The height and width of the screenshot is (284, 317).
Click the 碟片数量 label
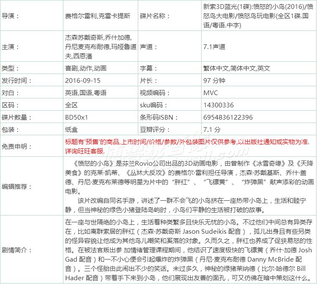(16, 117)
